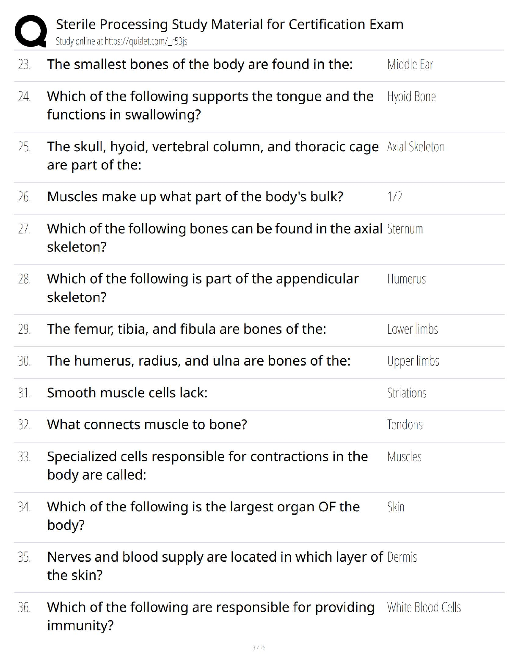Image resolution: width=518 pixels, height=671 pixels.
Task: Click the 'Striations' answer
Action: 407,393
